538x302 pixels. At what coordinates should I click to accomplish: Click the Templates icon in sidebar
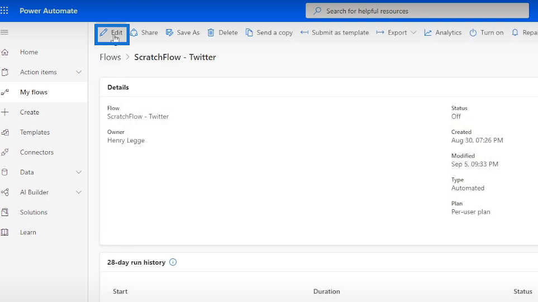(5, 132)
